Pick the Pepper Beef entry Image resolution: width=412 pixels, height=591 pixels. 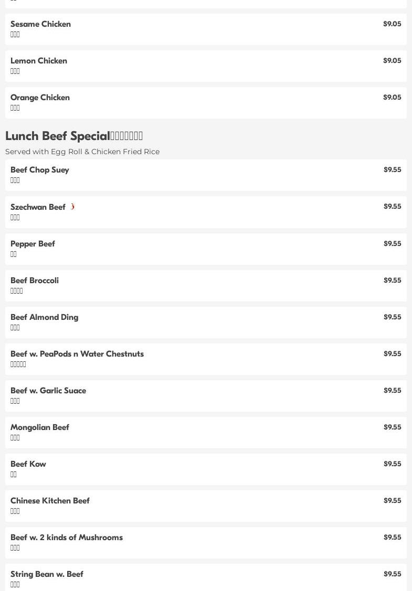coord(206,249)
